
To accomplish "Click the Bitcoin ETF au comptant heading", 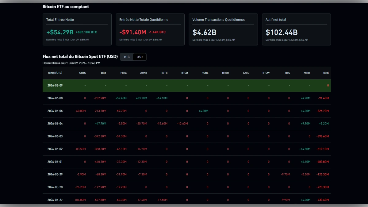I will coord(66,6).
